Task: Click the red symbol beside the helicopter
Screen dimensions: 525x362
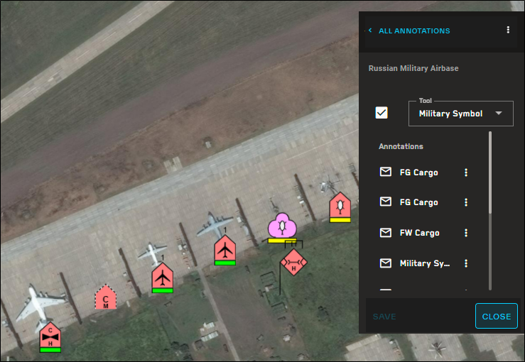Action: click(x=340, y=206)
